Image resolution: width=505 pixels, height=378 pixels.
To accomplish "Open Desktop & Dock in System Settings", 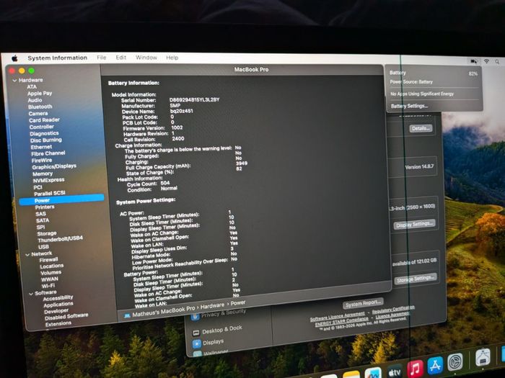I will tap(221, 329).
